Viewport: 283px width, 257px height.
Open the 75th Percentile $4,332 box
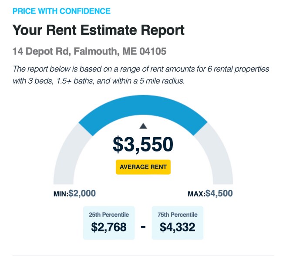177,223
